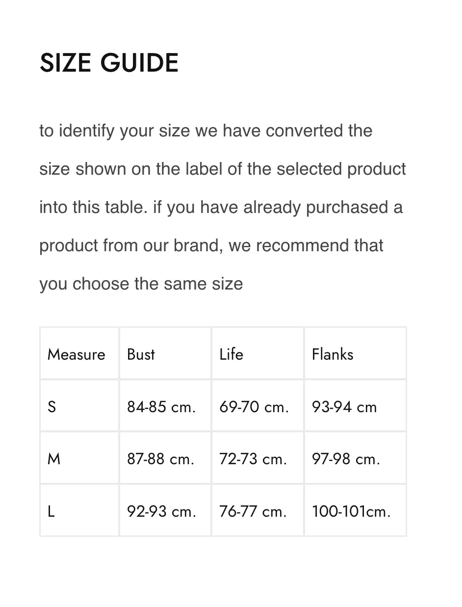462x607 pixels.
Task: Click the size S row label
Action: [x=79, y=406]
